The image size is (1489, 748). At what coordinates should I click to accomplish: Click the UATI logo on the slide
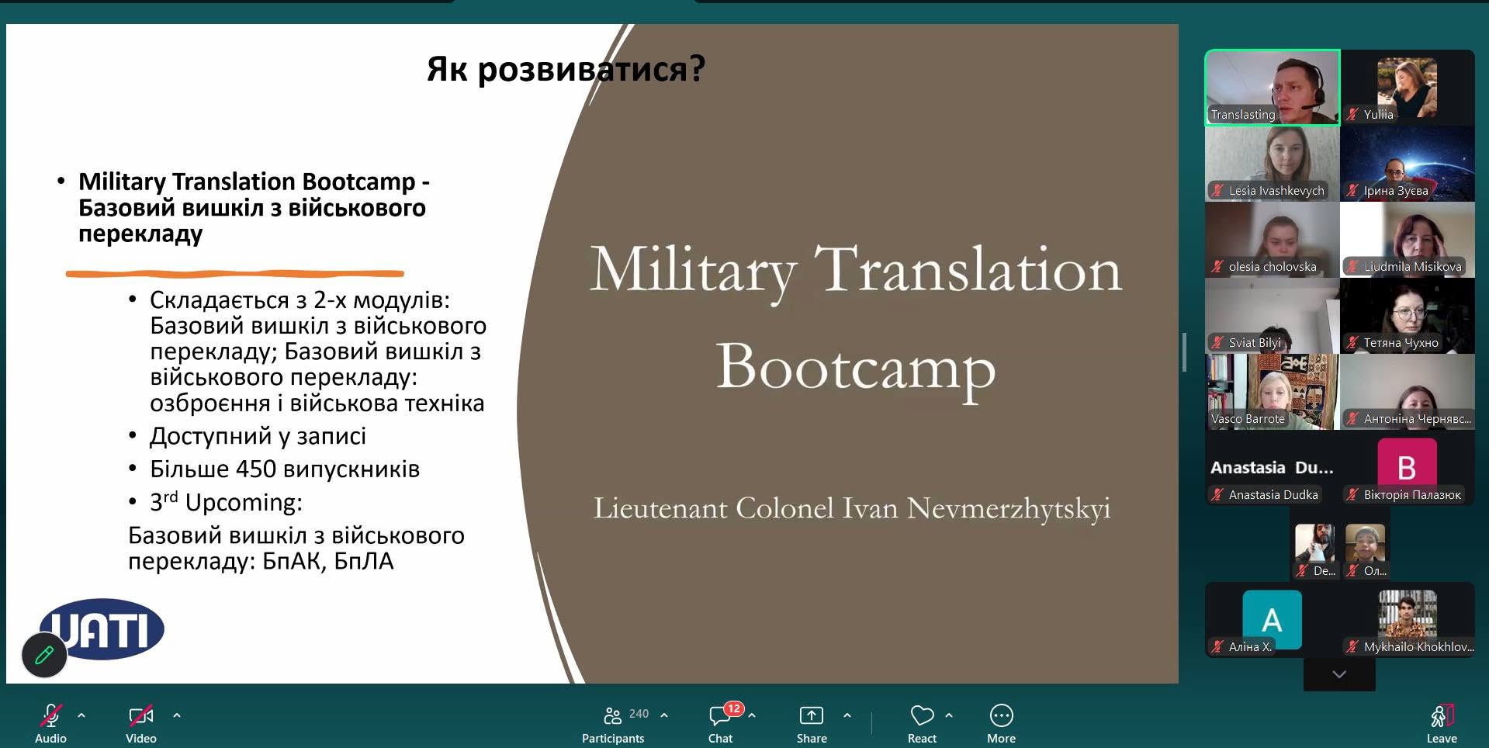(102, 629)
